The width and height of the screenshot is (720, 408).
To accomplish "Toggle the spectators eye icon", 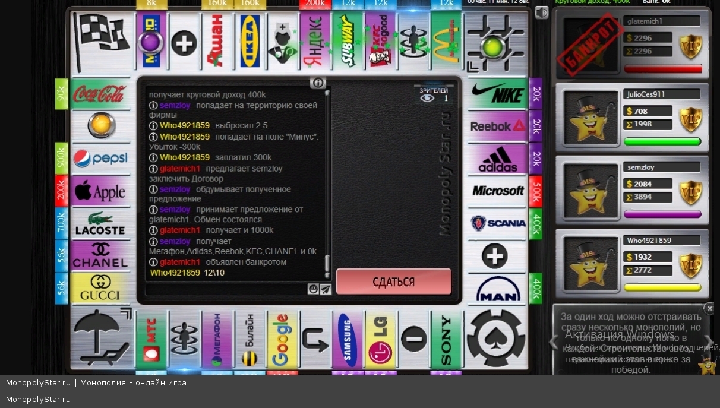I will [428, 98].
